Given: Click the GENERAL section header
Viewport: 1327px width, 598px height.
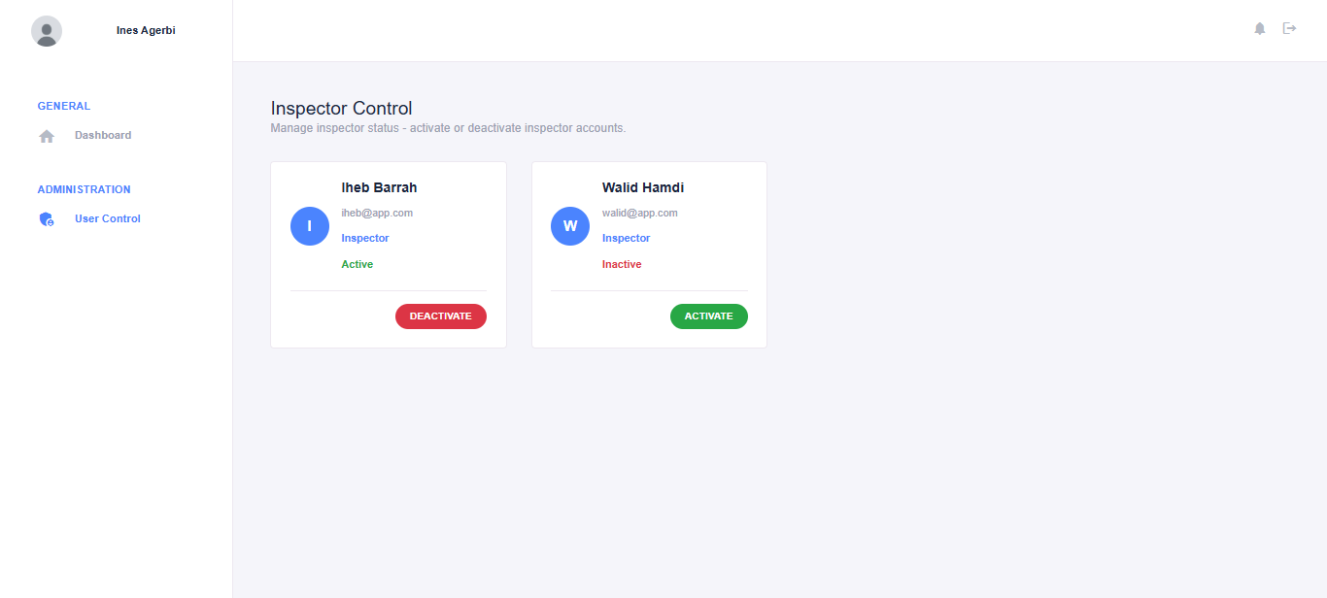Looking at the screenshot, I should click(63, 106).
